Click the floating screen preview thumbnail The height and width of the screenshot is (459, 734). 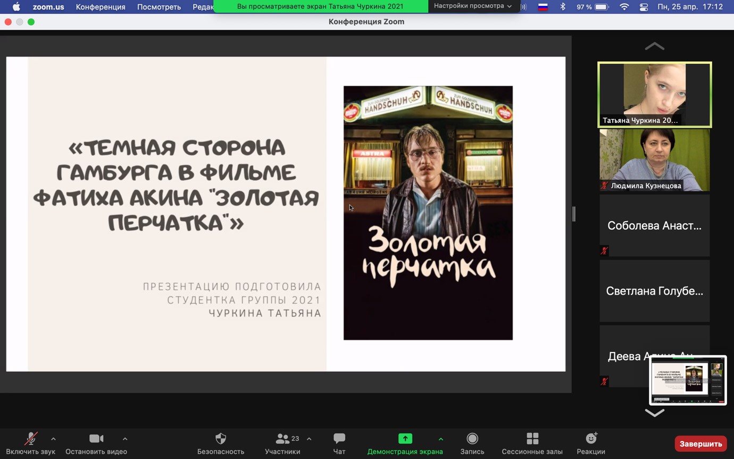pyautogui.click(x=688, y=380)
